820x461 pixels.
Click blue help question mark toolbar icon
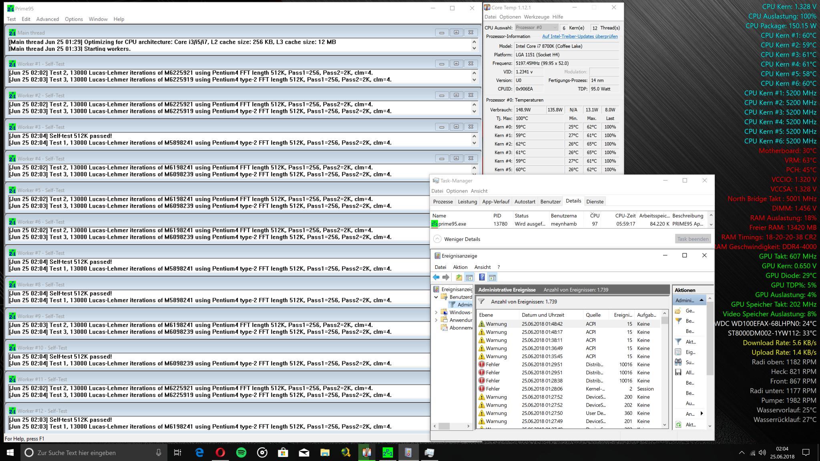482,277
